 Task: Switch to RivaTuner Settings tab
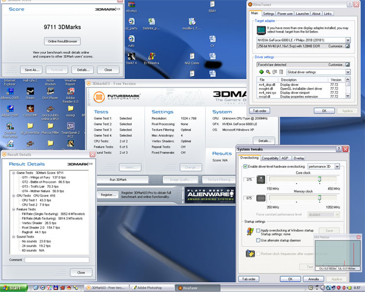[x=268, y=14]
